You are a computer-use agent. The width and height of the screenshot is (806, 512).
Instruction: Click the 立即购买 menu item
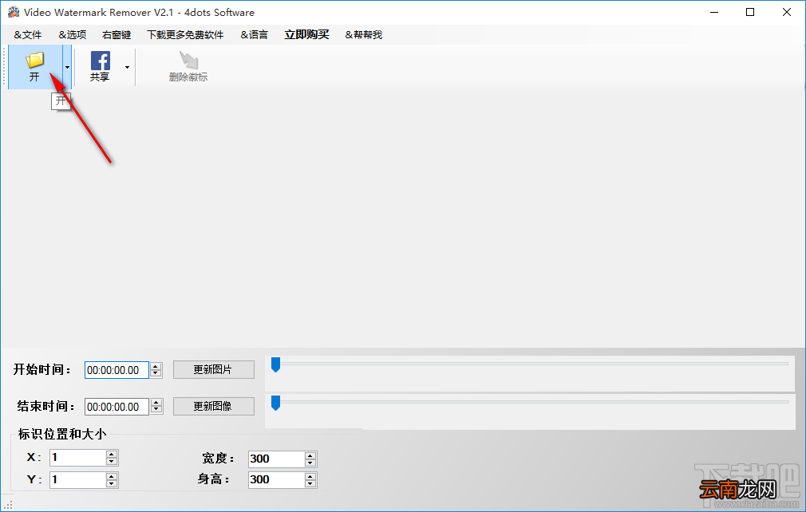point(307,35)
